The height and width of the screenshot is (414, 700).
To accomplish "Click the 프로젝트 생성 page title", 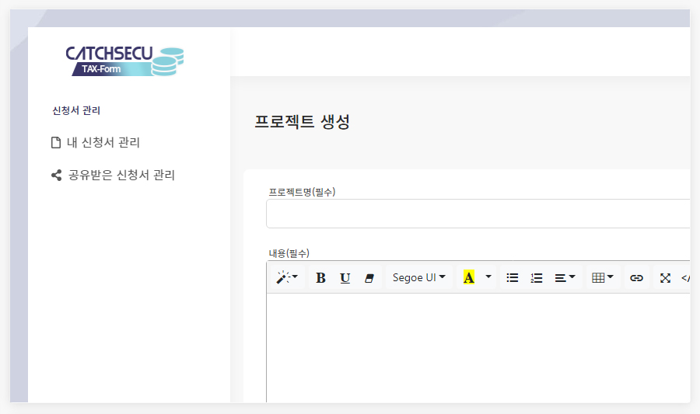I will tap(303, 121).
